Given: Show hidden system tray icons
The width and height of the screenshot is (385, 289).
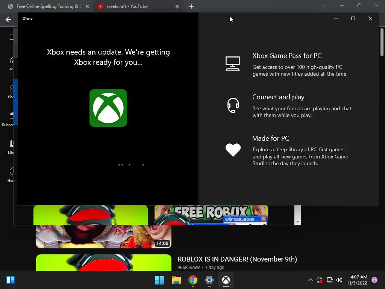Looking at the screenshot, I should [x=310, y=280].
